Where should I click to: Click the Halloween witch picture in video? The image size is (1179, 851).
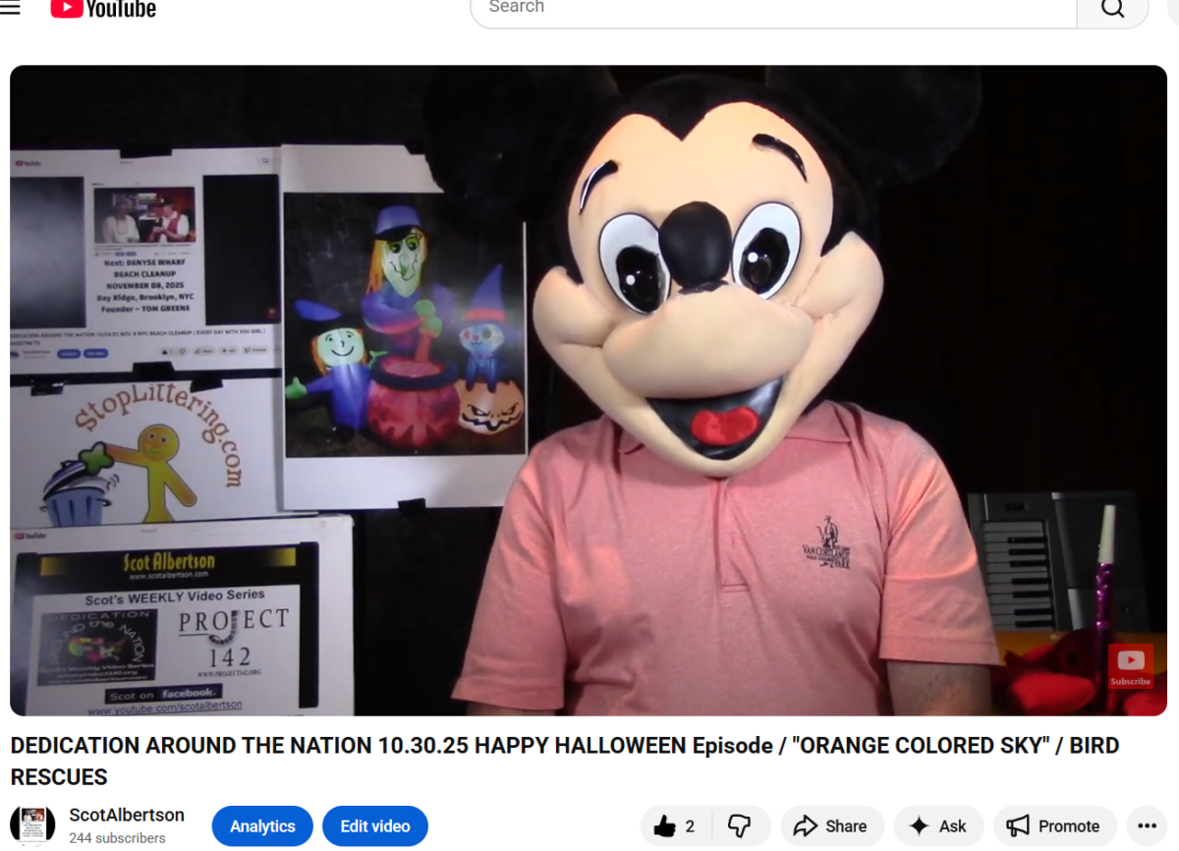[x=404, y=324]
